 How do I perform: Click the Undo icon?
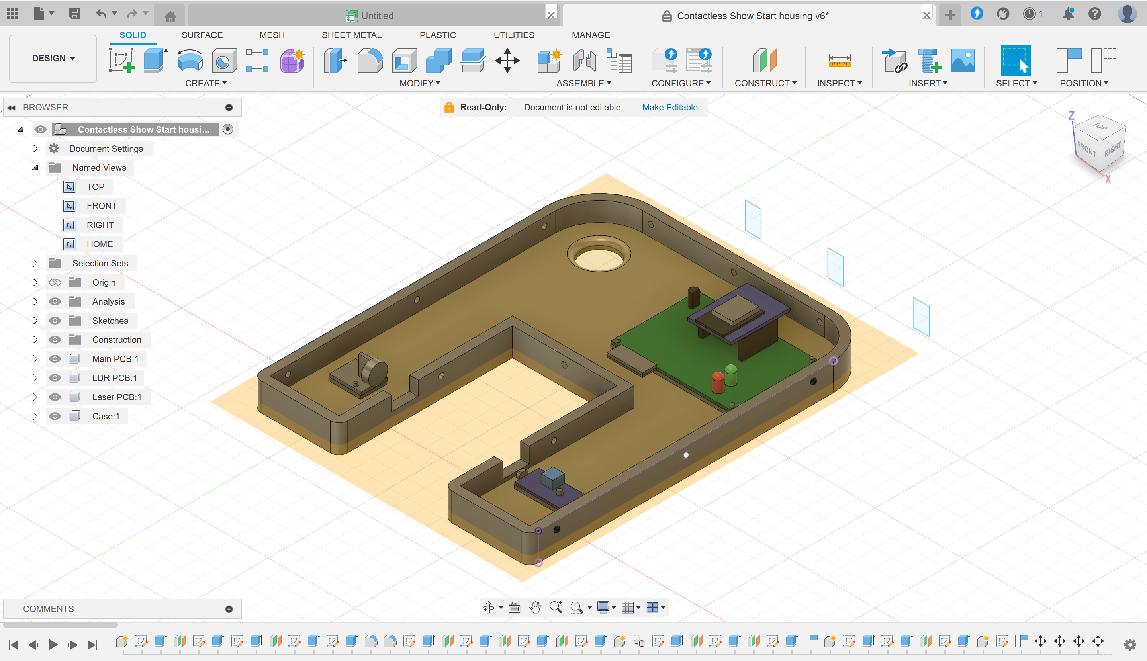100,14
